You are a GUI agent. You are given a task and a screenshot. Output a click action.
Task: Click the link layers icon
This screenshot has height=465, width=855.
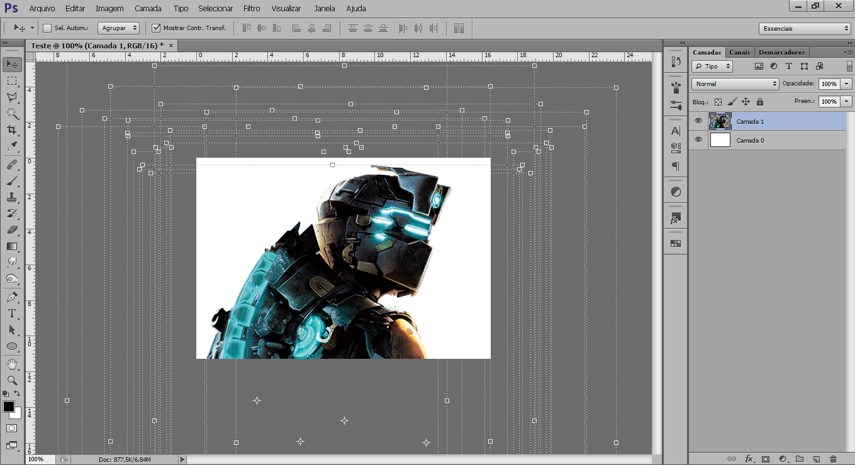pyautogui.click(x=732, y=459)
